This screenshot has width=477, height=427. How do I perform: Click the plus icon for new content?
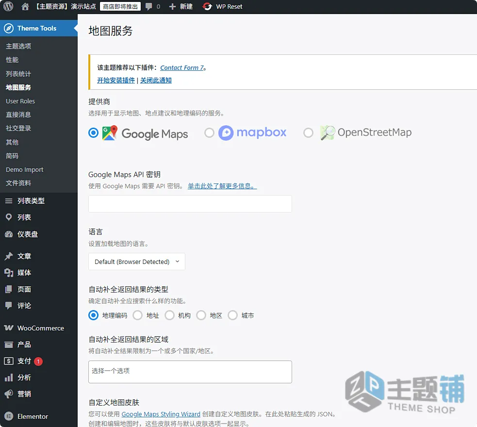[172, 7]
